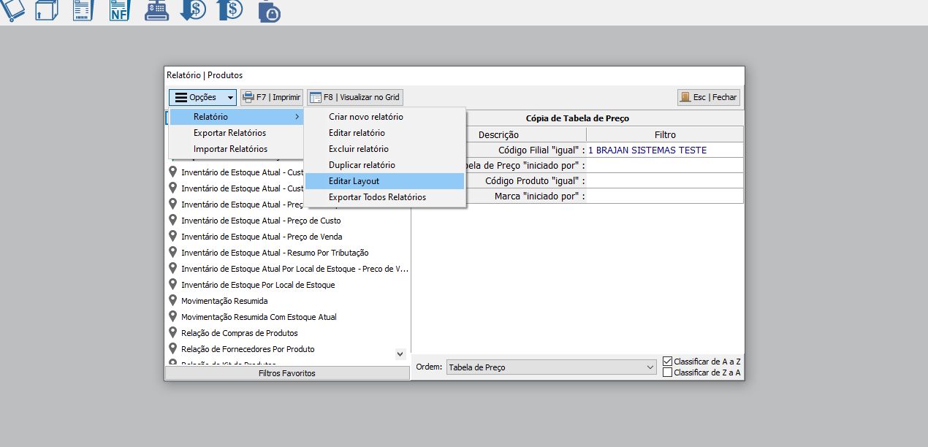Click the dollar coin with up arrow icon
928x447 pixels.
230,9
